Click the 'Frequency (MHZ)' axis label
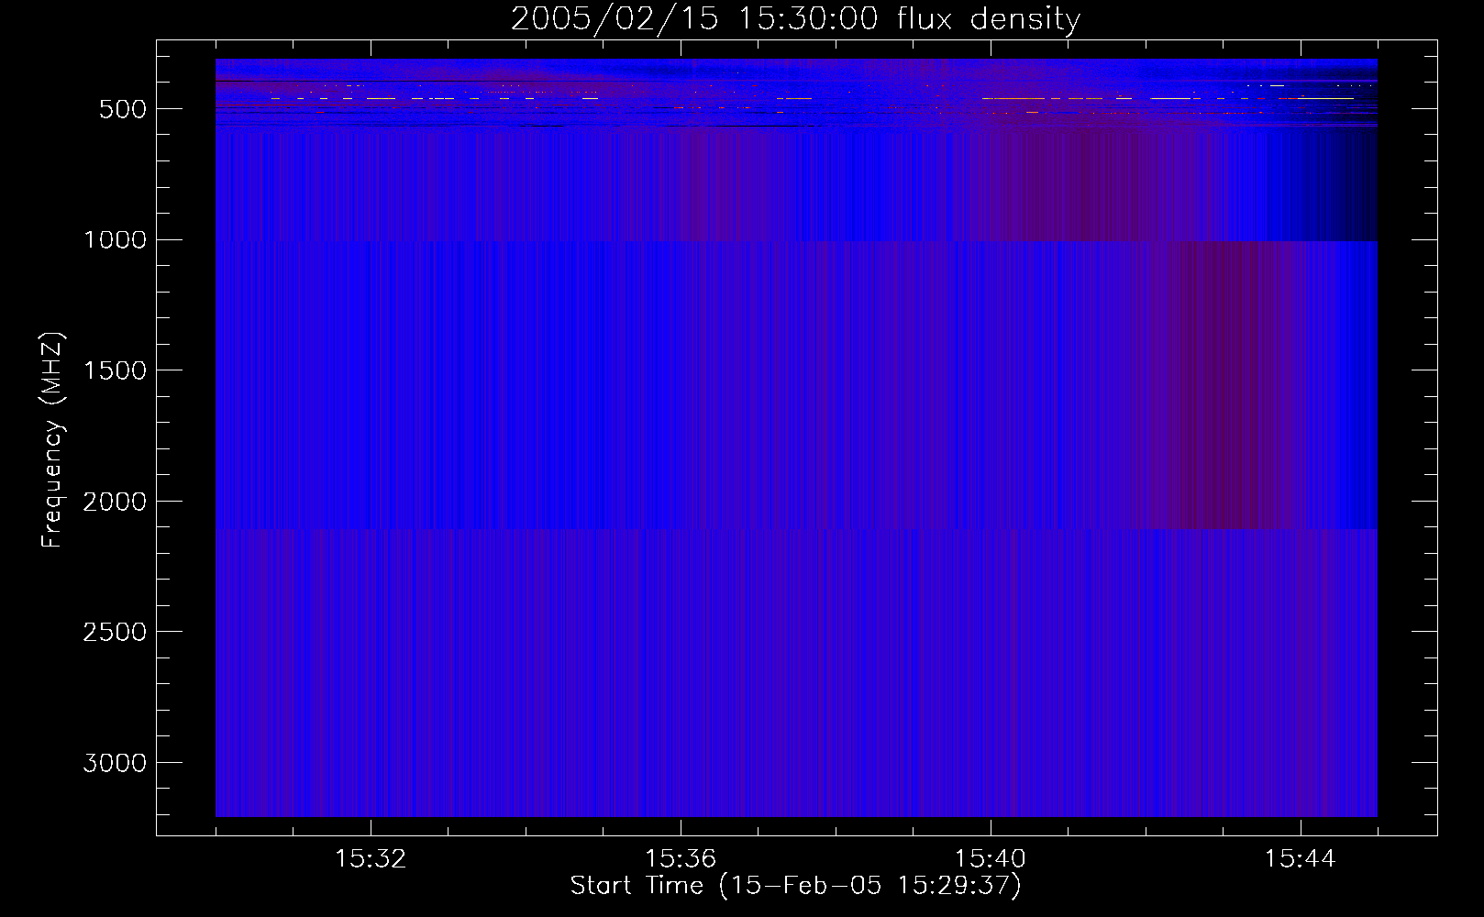 coord(51,440)
